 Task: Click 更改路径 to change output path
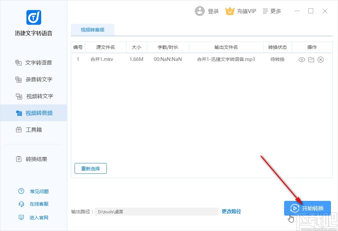click(232, 211)
